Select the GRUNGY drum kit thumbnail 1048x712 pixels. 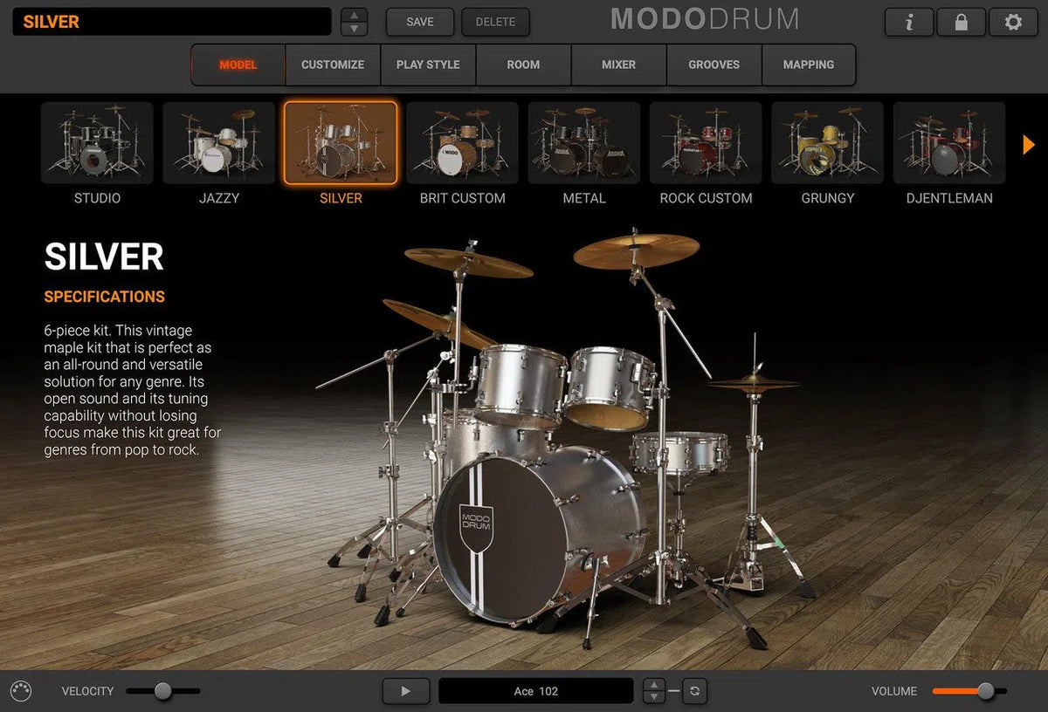(x=827, y=143)
